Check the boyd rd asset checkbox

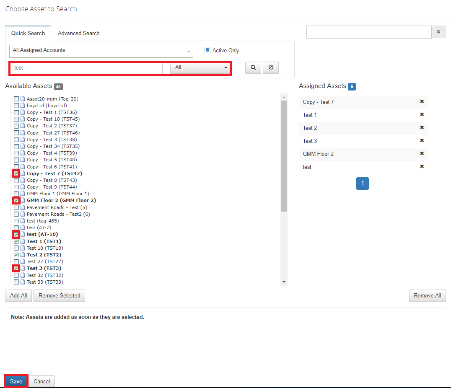coord(16,106)
